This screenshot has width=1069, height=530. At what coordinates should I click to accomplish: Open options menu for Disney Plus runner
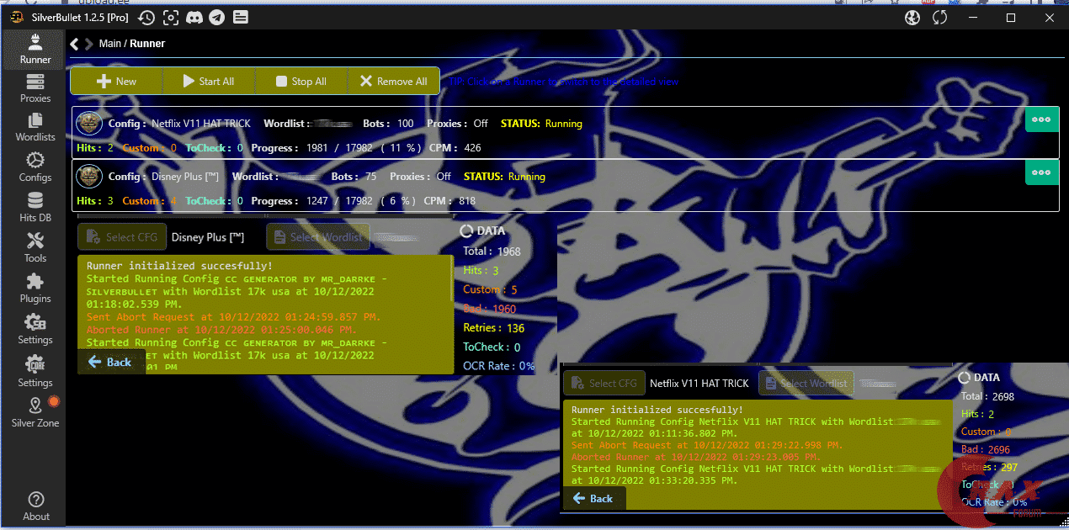coord(1041,172)
